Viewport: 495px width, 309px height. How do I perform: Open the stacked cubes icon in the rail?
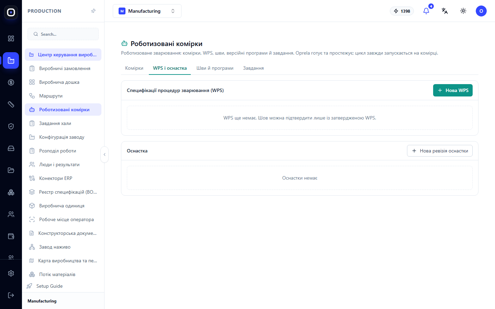coord(11,192)
